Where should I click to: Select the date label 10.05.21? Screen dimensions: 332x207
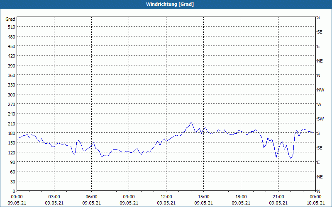(x=315, y=203)
